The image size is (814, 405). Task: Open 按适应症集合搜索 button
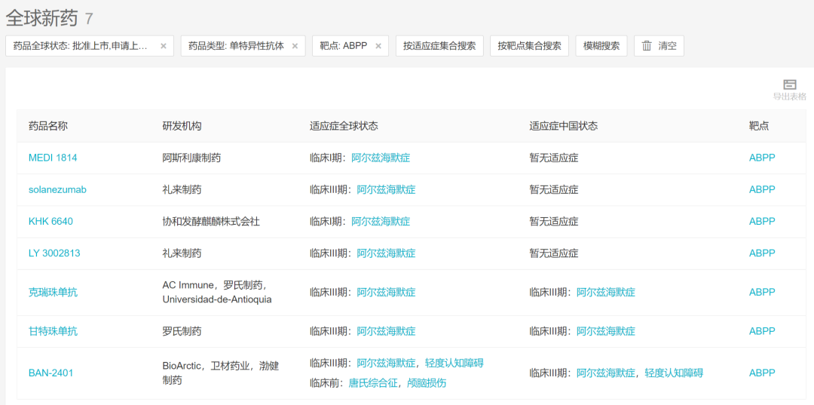tap(439, 46)
